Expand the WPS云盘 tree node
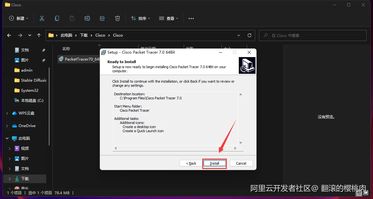The height and width of the screenshot is (199, 373). tap(7, 113)
